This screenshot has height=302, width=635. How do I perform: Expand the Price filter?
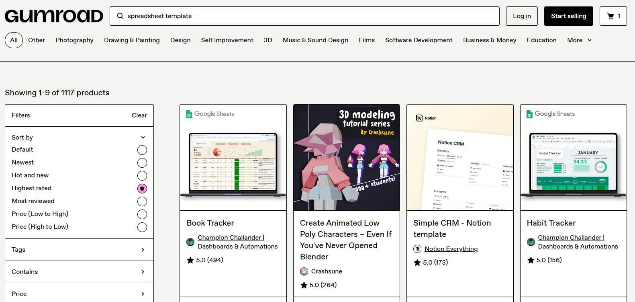[x=79, y=294]
